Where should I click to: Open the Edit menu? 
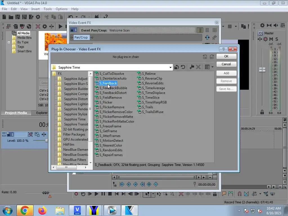[14, 9]
